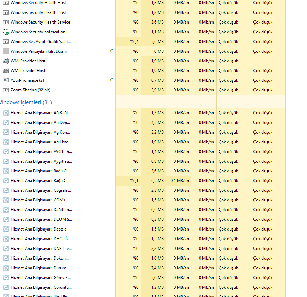This screenshot has width=307, height=297.
Task: Select the Zoom Sharing (32 bit) process name
Action: click(x=30, y=90)
